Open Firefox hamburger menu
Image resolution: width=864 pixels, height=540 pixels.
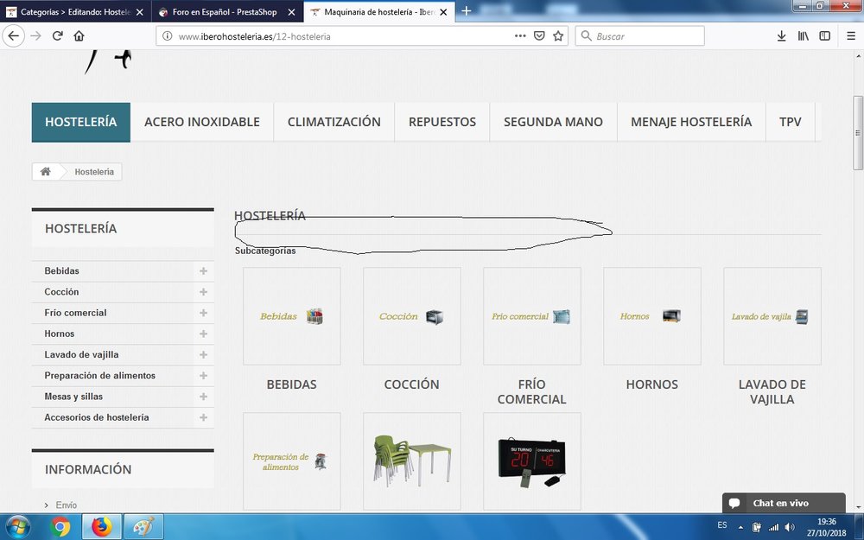click(851, 36)
